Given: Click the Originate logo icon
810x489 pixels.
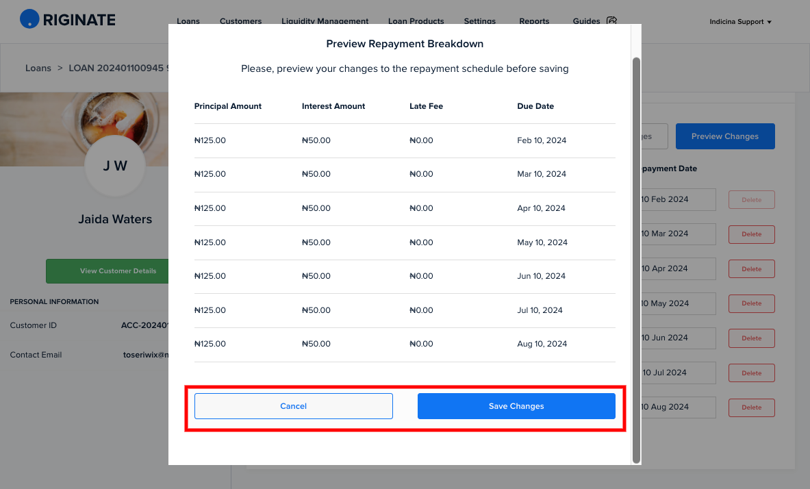Looking at the screenshot, I should tap(29, 19).
